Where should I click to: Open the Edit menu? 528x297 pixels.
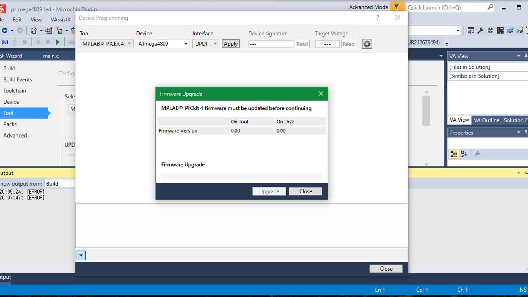[x=17, y=20]
